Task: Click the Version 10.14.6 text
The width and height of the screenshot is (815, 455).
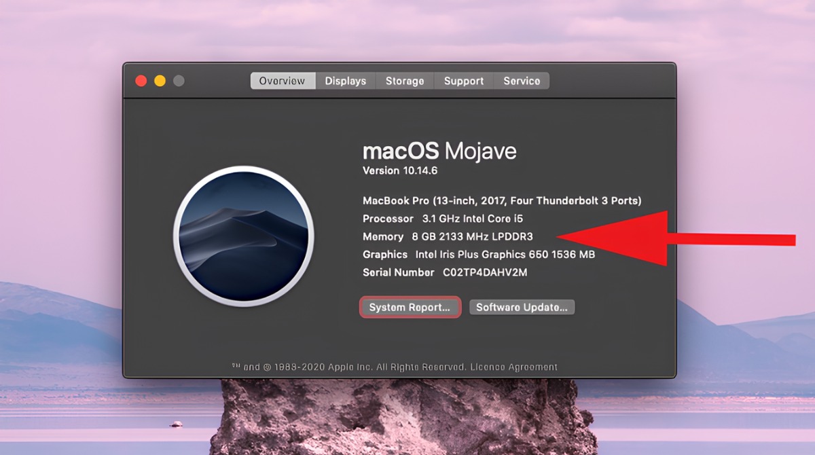Action: coord(400,170)
